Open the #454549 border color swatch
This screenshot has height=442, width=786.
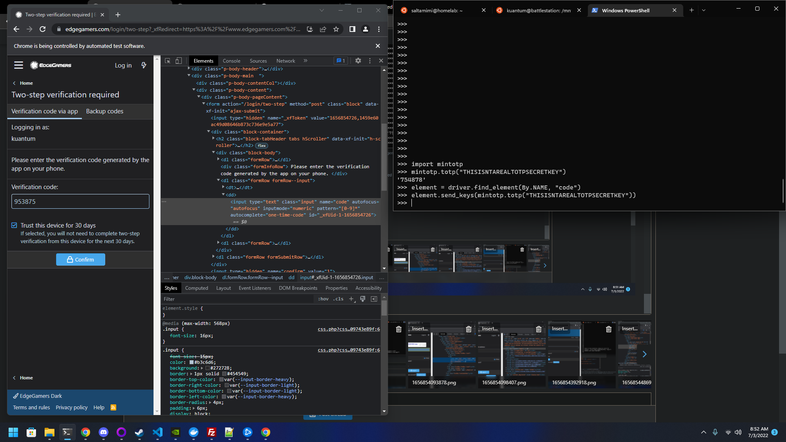pyautogui.click(x=224, y=374)
